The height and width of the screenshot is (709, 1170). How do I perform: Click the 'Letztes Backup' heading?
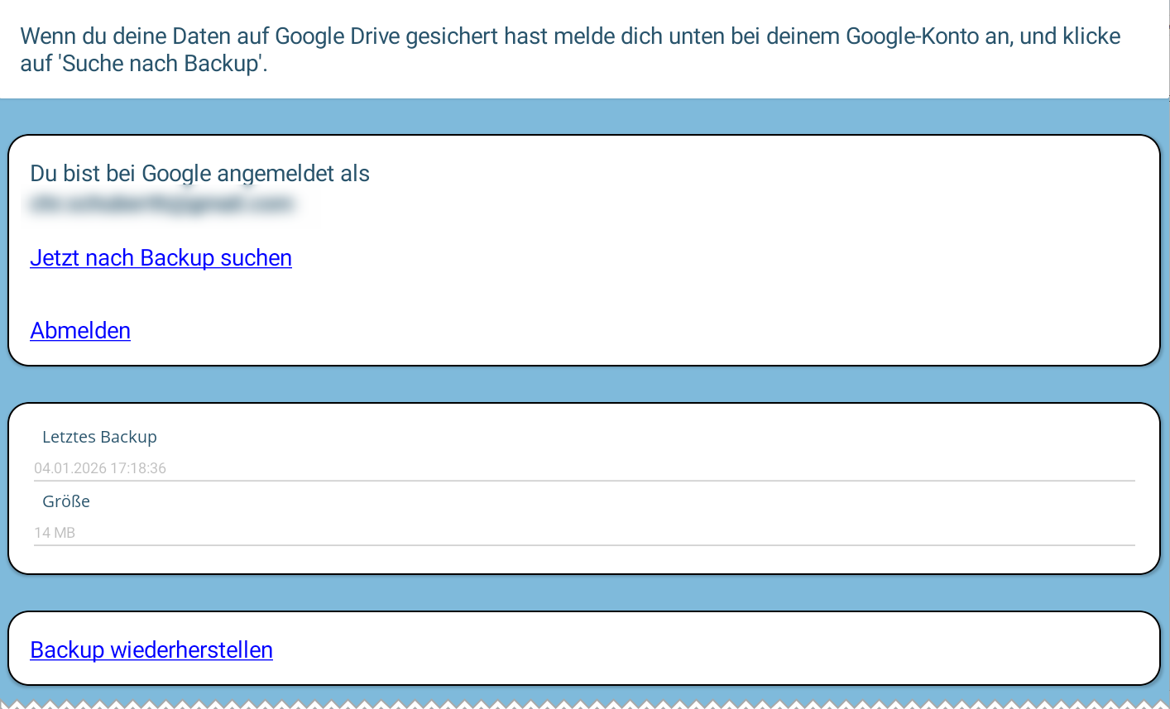pos(99,437)
